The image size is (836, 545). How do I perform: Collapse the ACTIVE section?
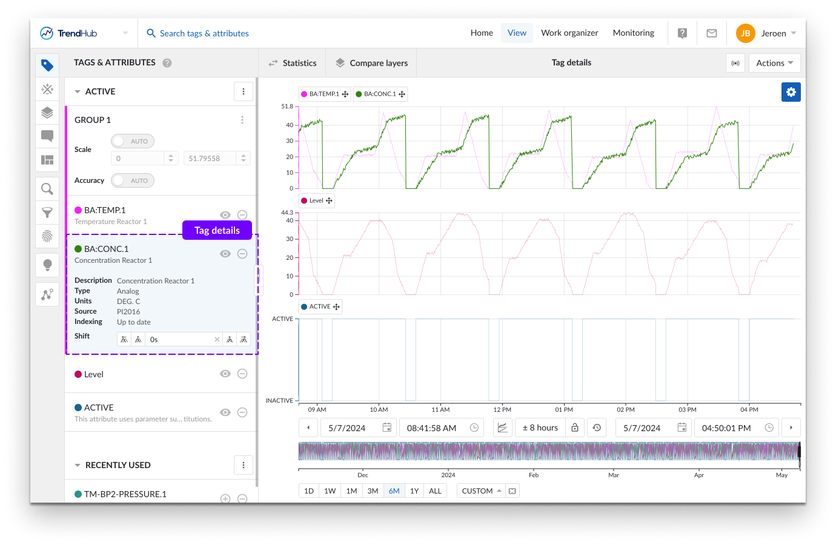78,91
